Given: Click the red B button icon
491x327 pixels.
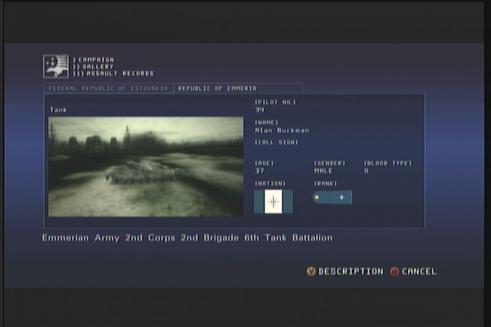Looking at the screenshot, I should click(394, 272).
